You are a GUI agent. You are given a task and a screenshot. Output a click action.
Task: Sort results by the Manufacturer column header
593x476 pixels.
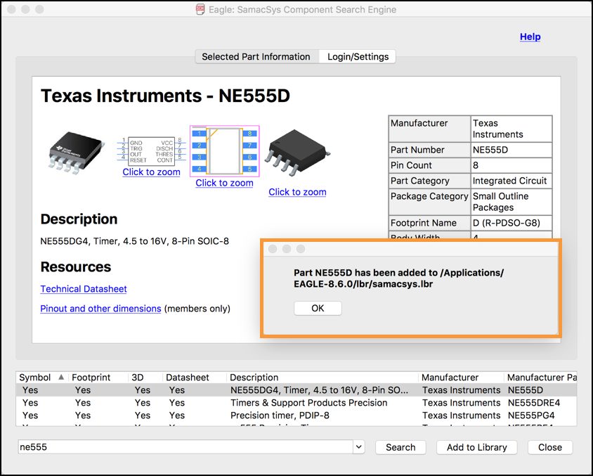[x=462, y=378]
